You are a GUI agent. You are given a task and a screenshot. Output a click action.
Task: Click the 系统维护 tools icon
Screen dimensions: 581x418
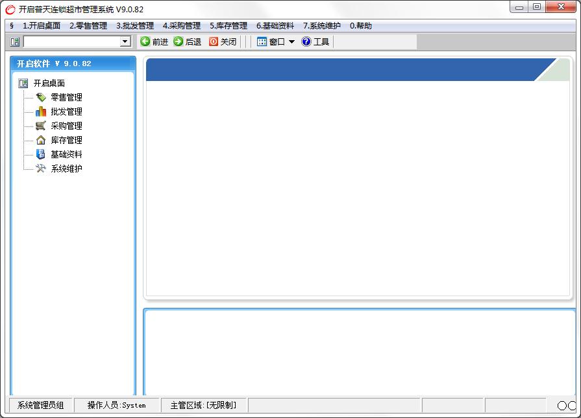(x=41, y=168)
